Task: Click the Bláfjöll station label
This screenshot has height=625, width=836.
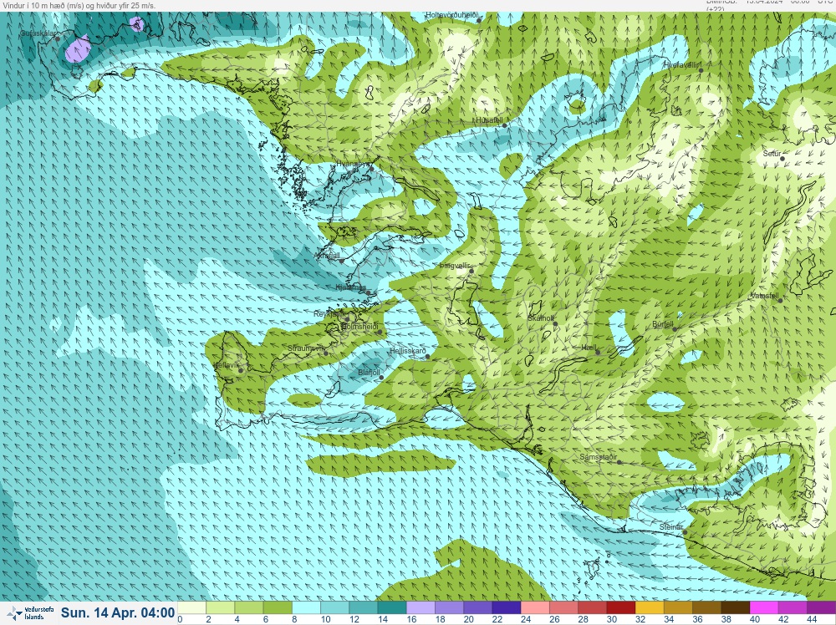Action: [369, 373]
